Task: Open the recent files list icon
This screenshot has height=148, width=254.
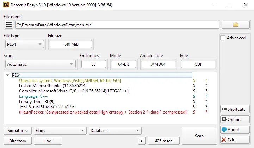Action: click(9, 25)
